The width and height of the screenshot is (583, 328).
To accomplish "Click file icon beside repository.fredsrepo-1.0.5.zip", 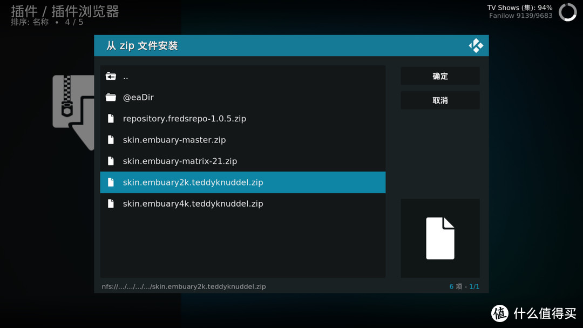I will tap(111, 119).
